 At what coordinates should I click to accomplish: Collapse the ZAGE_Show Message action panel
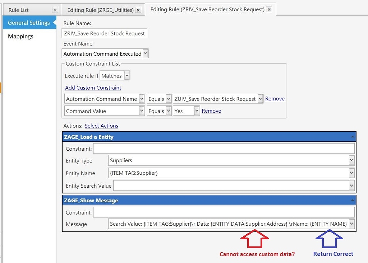click(353, 201)
